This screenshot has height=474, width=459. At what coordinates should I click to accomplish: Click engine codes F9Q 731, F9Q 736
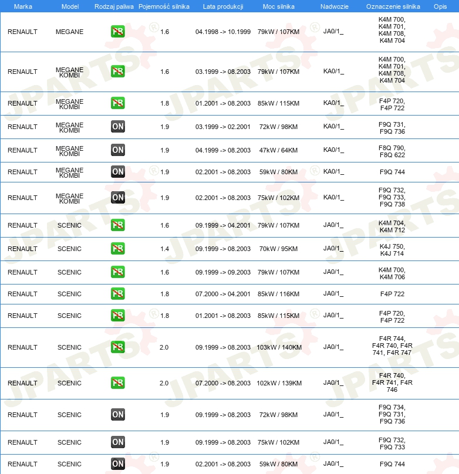(392, 128)
